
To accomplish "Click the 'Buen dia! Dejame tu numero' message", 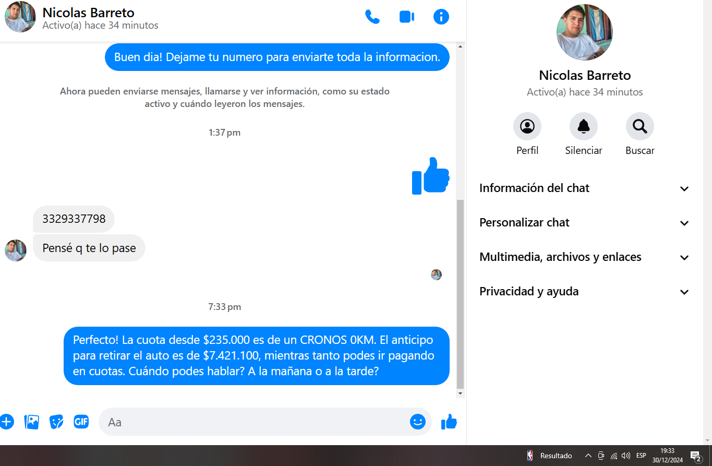I will pos(277,57).
